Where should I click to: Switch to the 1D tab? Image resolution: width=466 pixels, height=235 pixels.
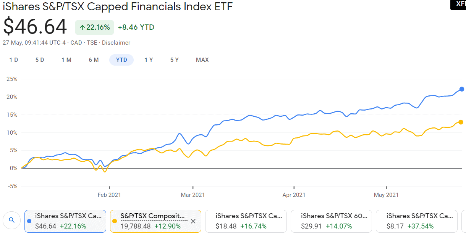coord(13,60)
